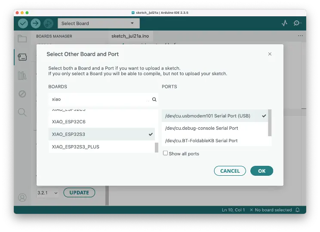
Task: Select the XIAO_ESP32S3_PLUS board
Action: (76, 147)
